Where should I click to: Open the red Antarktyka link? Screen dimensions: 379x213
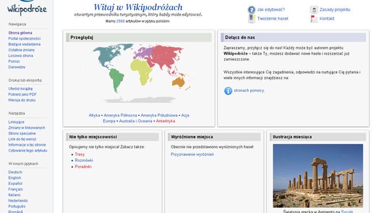[165, 121]
